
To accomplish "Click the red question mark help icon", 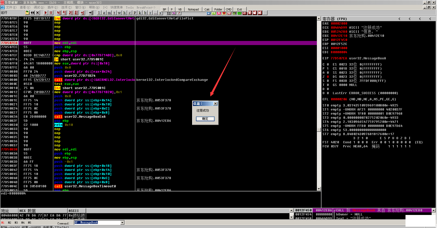I will coord(179,13).
